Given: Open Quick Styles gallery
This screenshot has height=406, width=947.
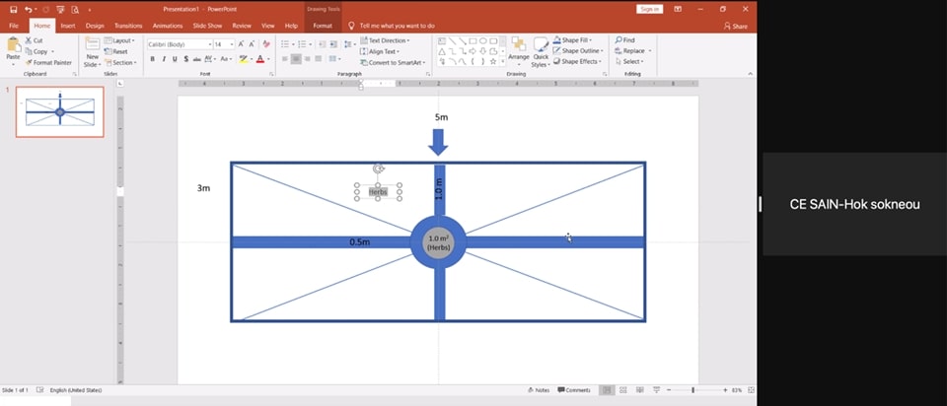Looking at the screenshot, I should (x=541, y=51).
